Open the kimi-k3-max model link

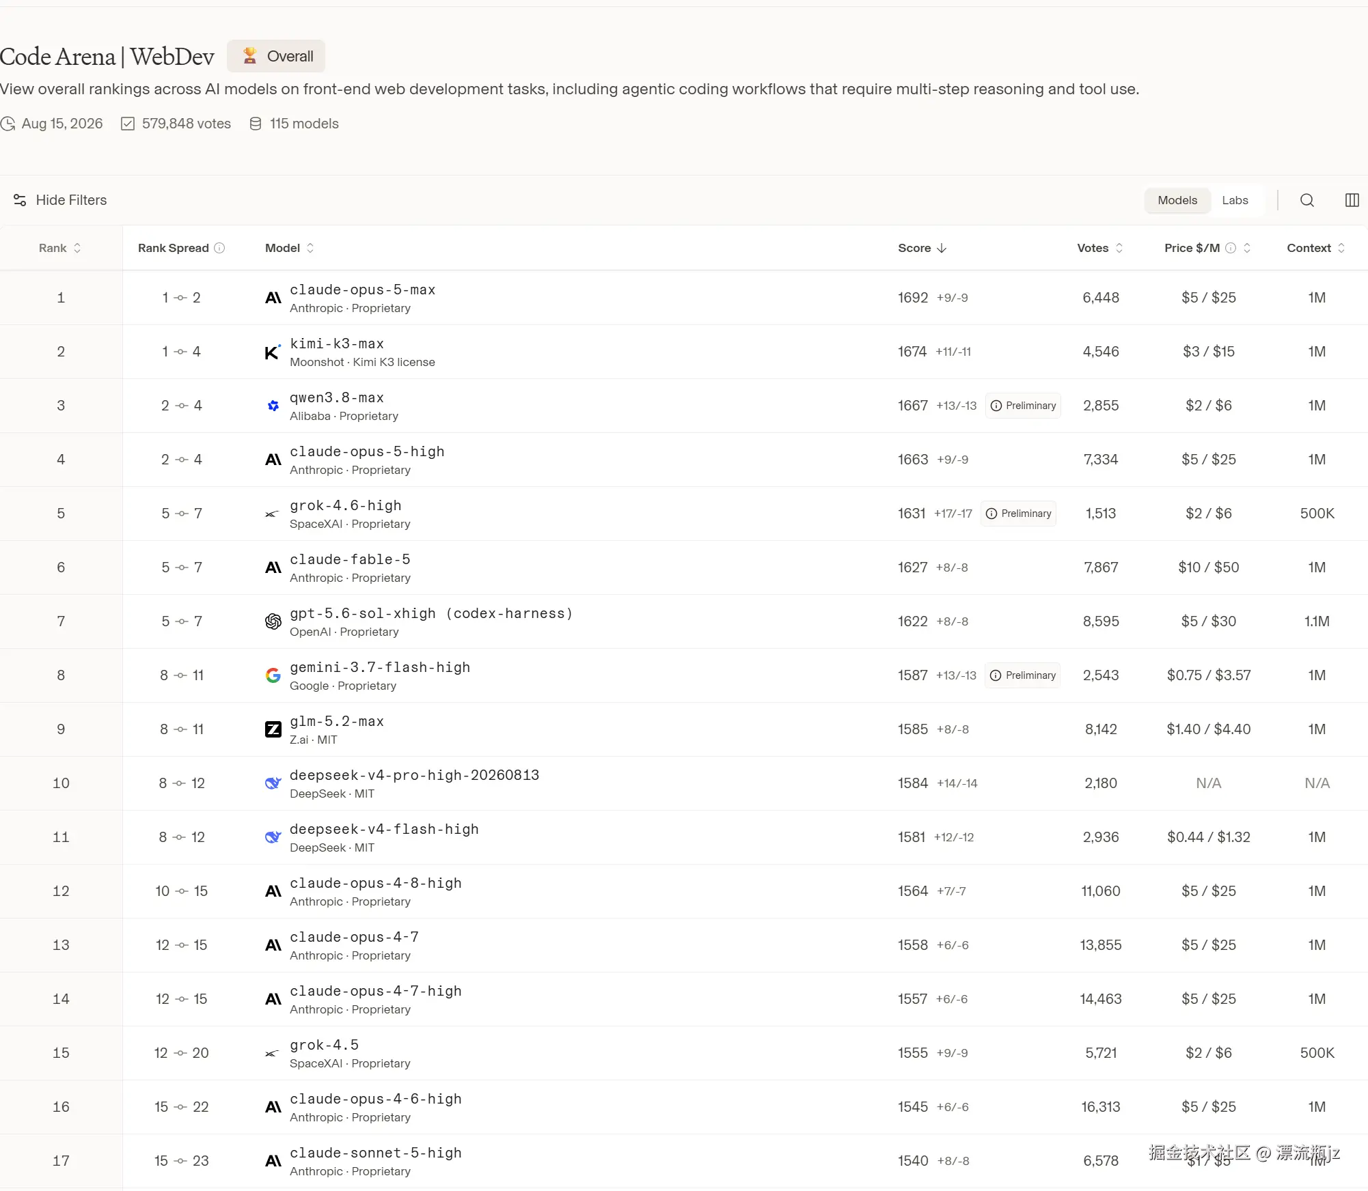(337, 344)
